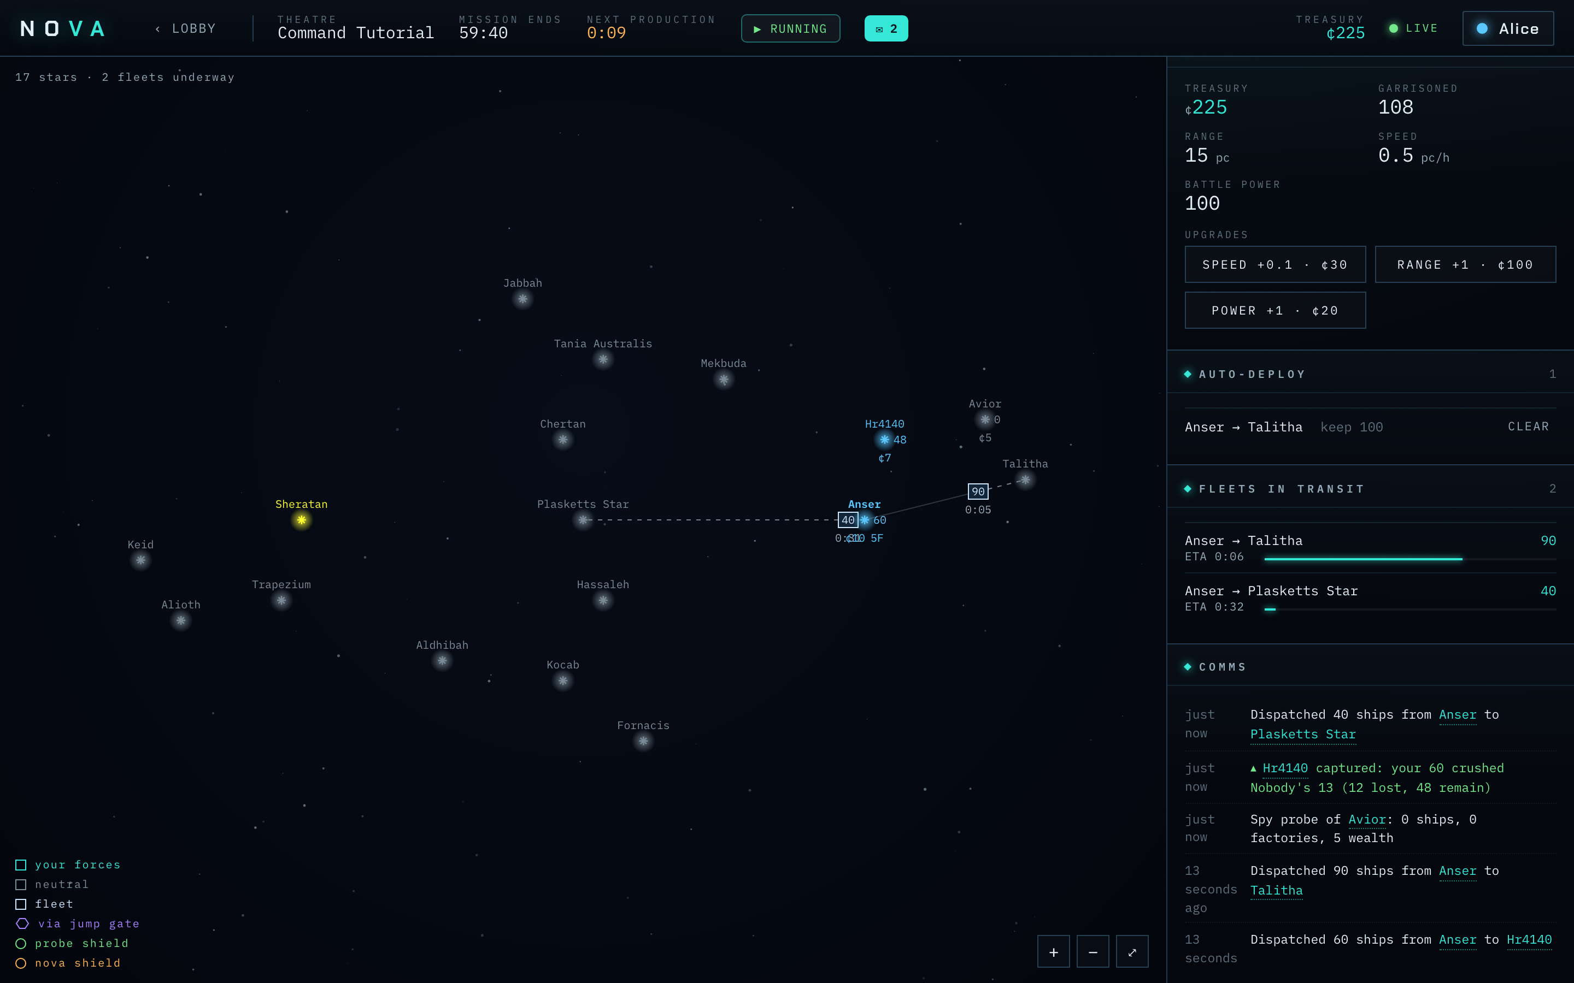Click the Keid star
Viewport: 1574px width, 983px height.
[x=140, y=560]
